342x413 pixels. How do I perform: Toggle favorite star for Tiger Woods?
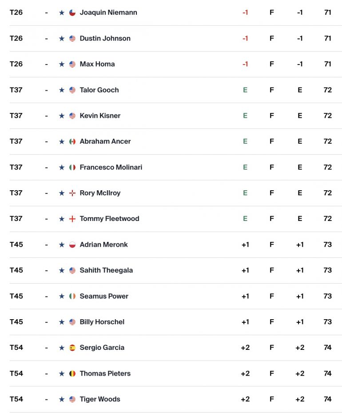[62, 399]
